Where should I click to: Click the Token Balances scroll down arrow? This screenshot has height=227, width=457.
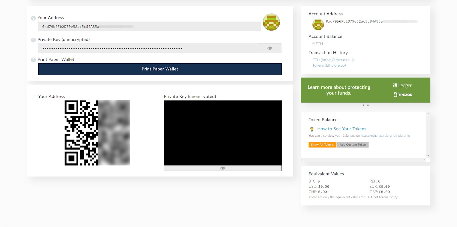[x=428, y=156]
